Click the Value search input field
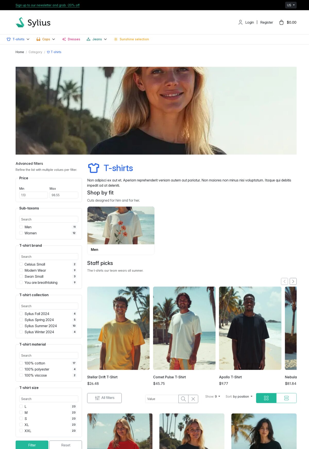The height and width of the screenshot is (449, 309). pyautogui.click(x=162, y=399)
